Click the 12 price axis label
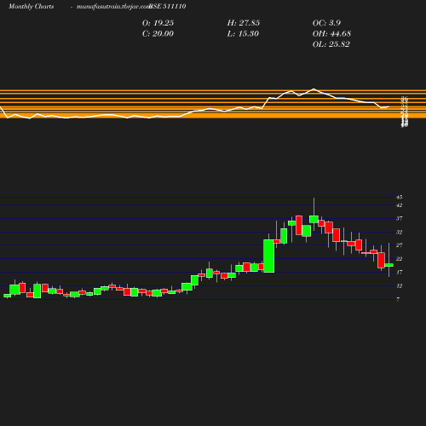The width and height of the screenshot is (426, 426). (x=400, y=285)
